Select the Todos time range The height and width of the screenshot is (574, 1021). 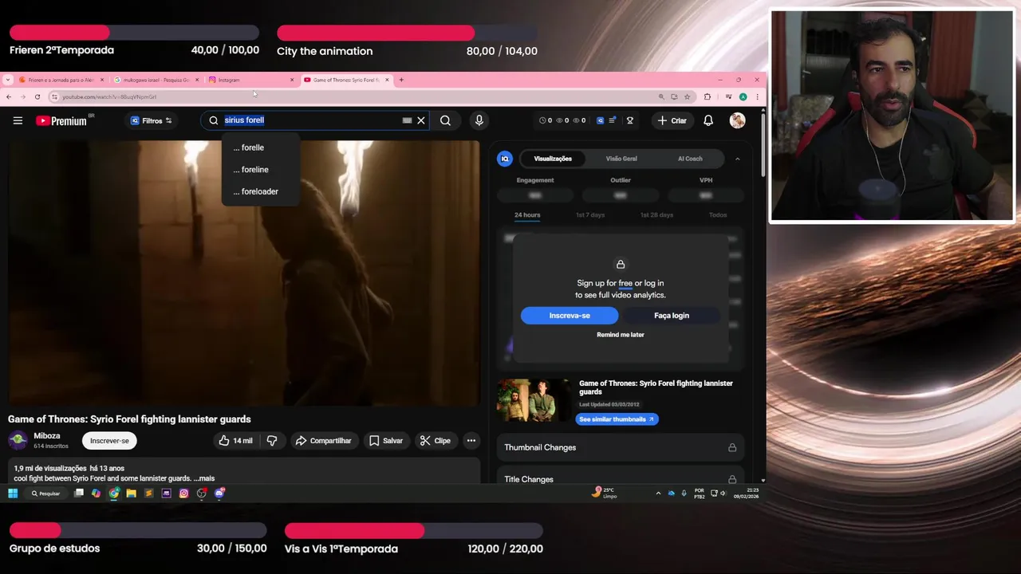pos(718,215)
